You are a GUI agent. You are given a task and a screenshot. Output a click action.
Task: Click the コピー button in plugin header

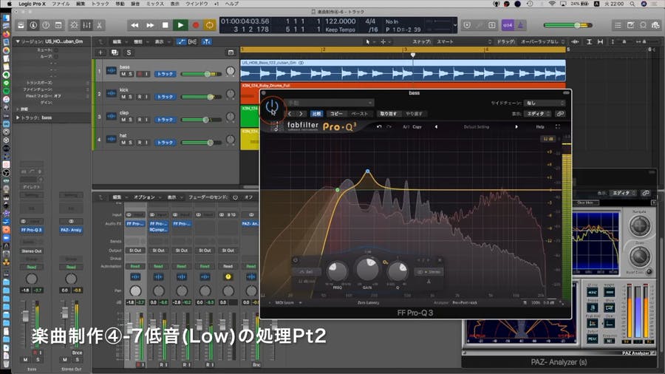click(336, 114)
